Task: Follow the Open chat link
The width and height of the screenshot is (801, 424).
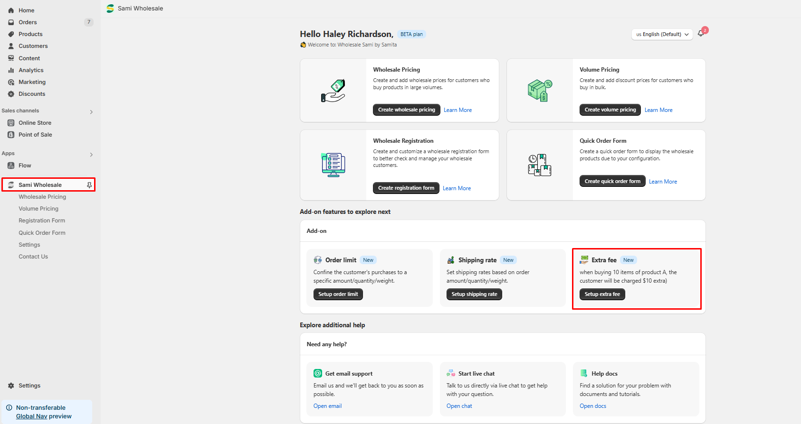Action: tap(459, 406)
